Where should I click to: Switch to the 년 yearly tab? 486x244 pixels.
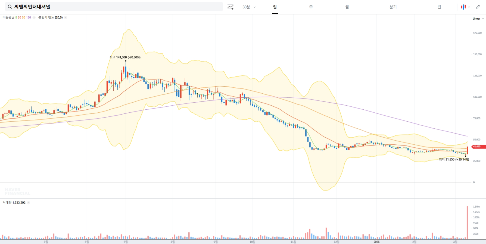(x=439, y=7)
